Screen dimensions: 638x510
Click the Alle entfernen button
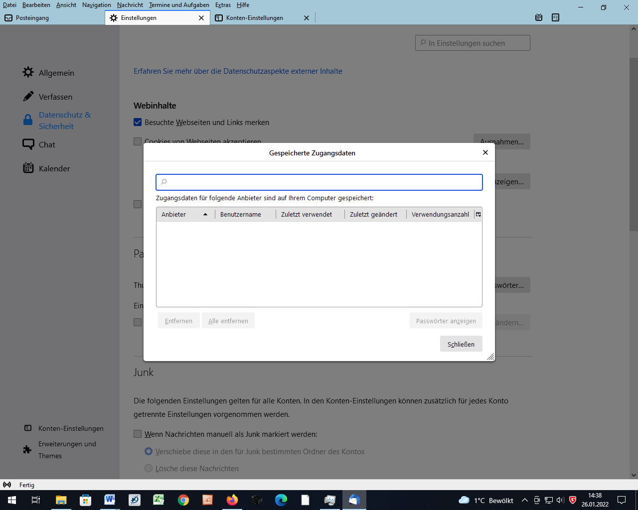[228, 321]
